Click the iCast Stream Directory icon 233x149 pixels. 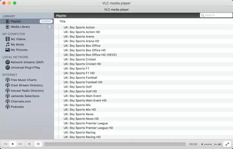tap(8, 85)
